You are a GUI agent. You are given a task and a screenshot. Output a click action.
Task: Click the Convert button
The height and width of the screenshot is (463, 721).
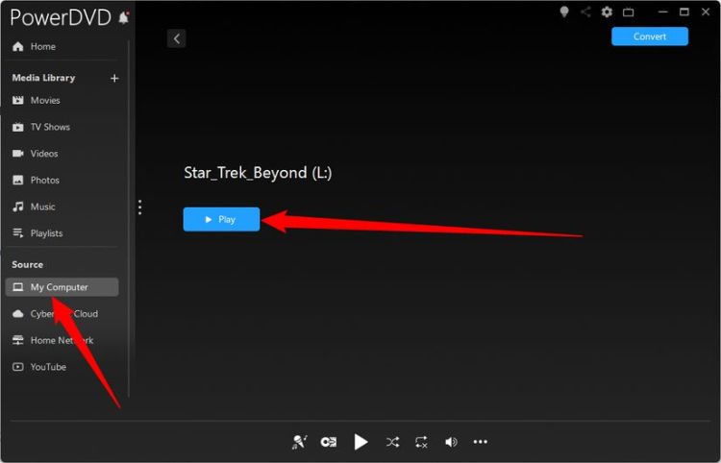point(650,37)
